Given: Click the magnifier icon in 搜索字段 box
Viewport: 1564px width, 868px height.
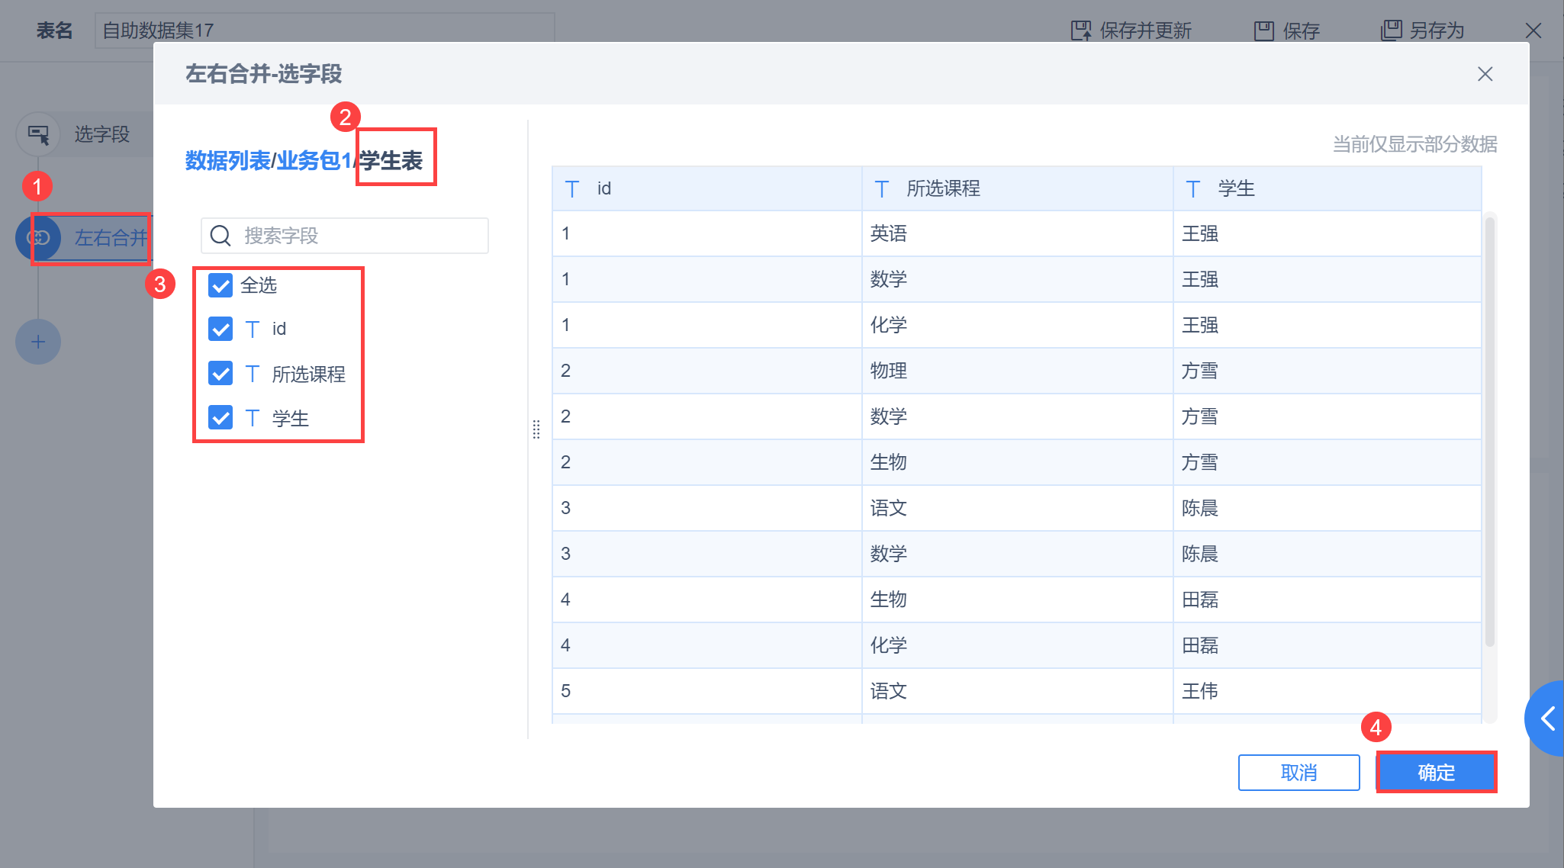Looking at the screenshot, I should 220,235.
